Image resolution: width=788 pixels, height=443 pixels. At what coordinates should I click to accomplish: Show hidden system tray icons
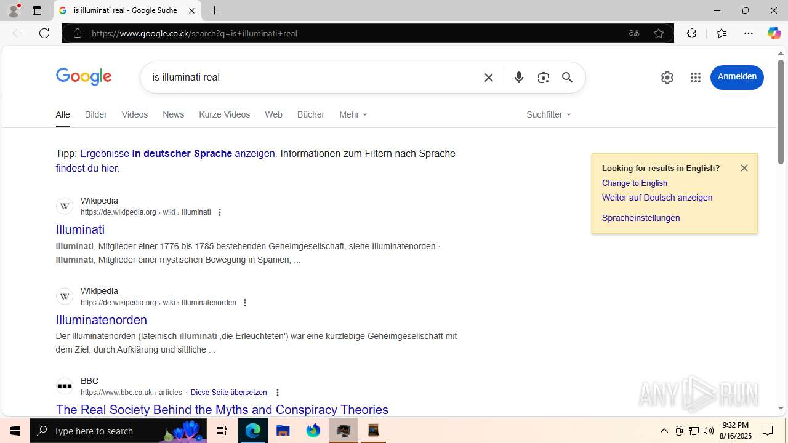click(x=664, y=431)
